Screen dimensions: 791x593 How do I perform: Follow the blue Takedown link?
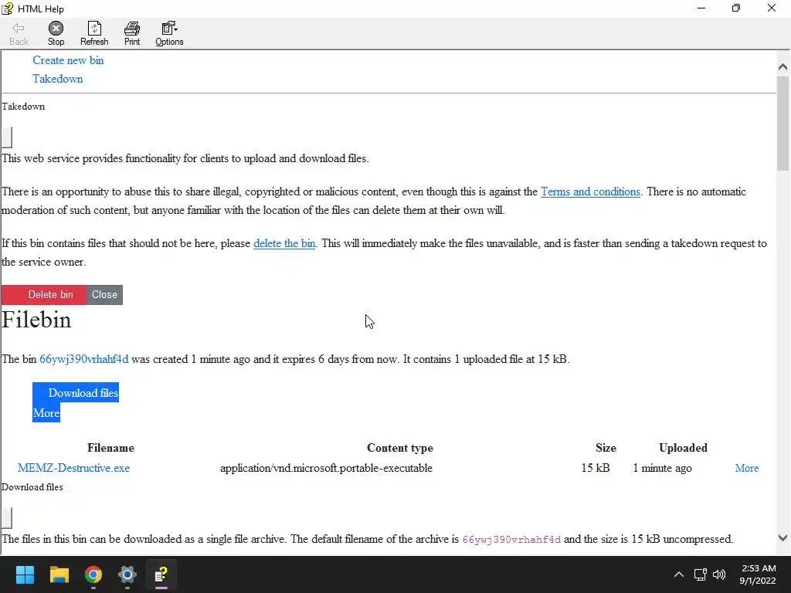[57, 79]
